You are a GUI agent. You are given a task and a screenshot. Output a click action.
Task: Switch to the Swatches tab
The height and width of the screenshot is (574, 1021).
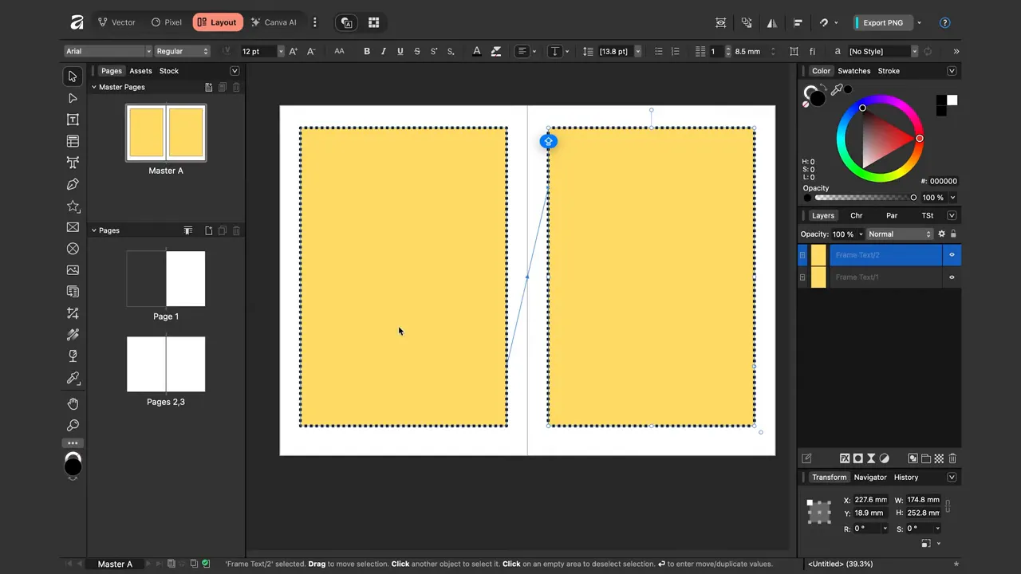pyautogui.click(x=853, y=70)
